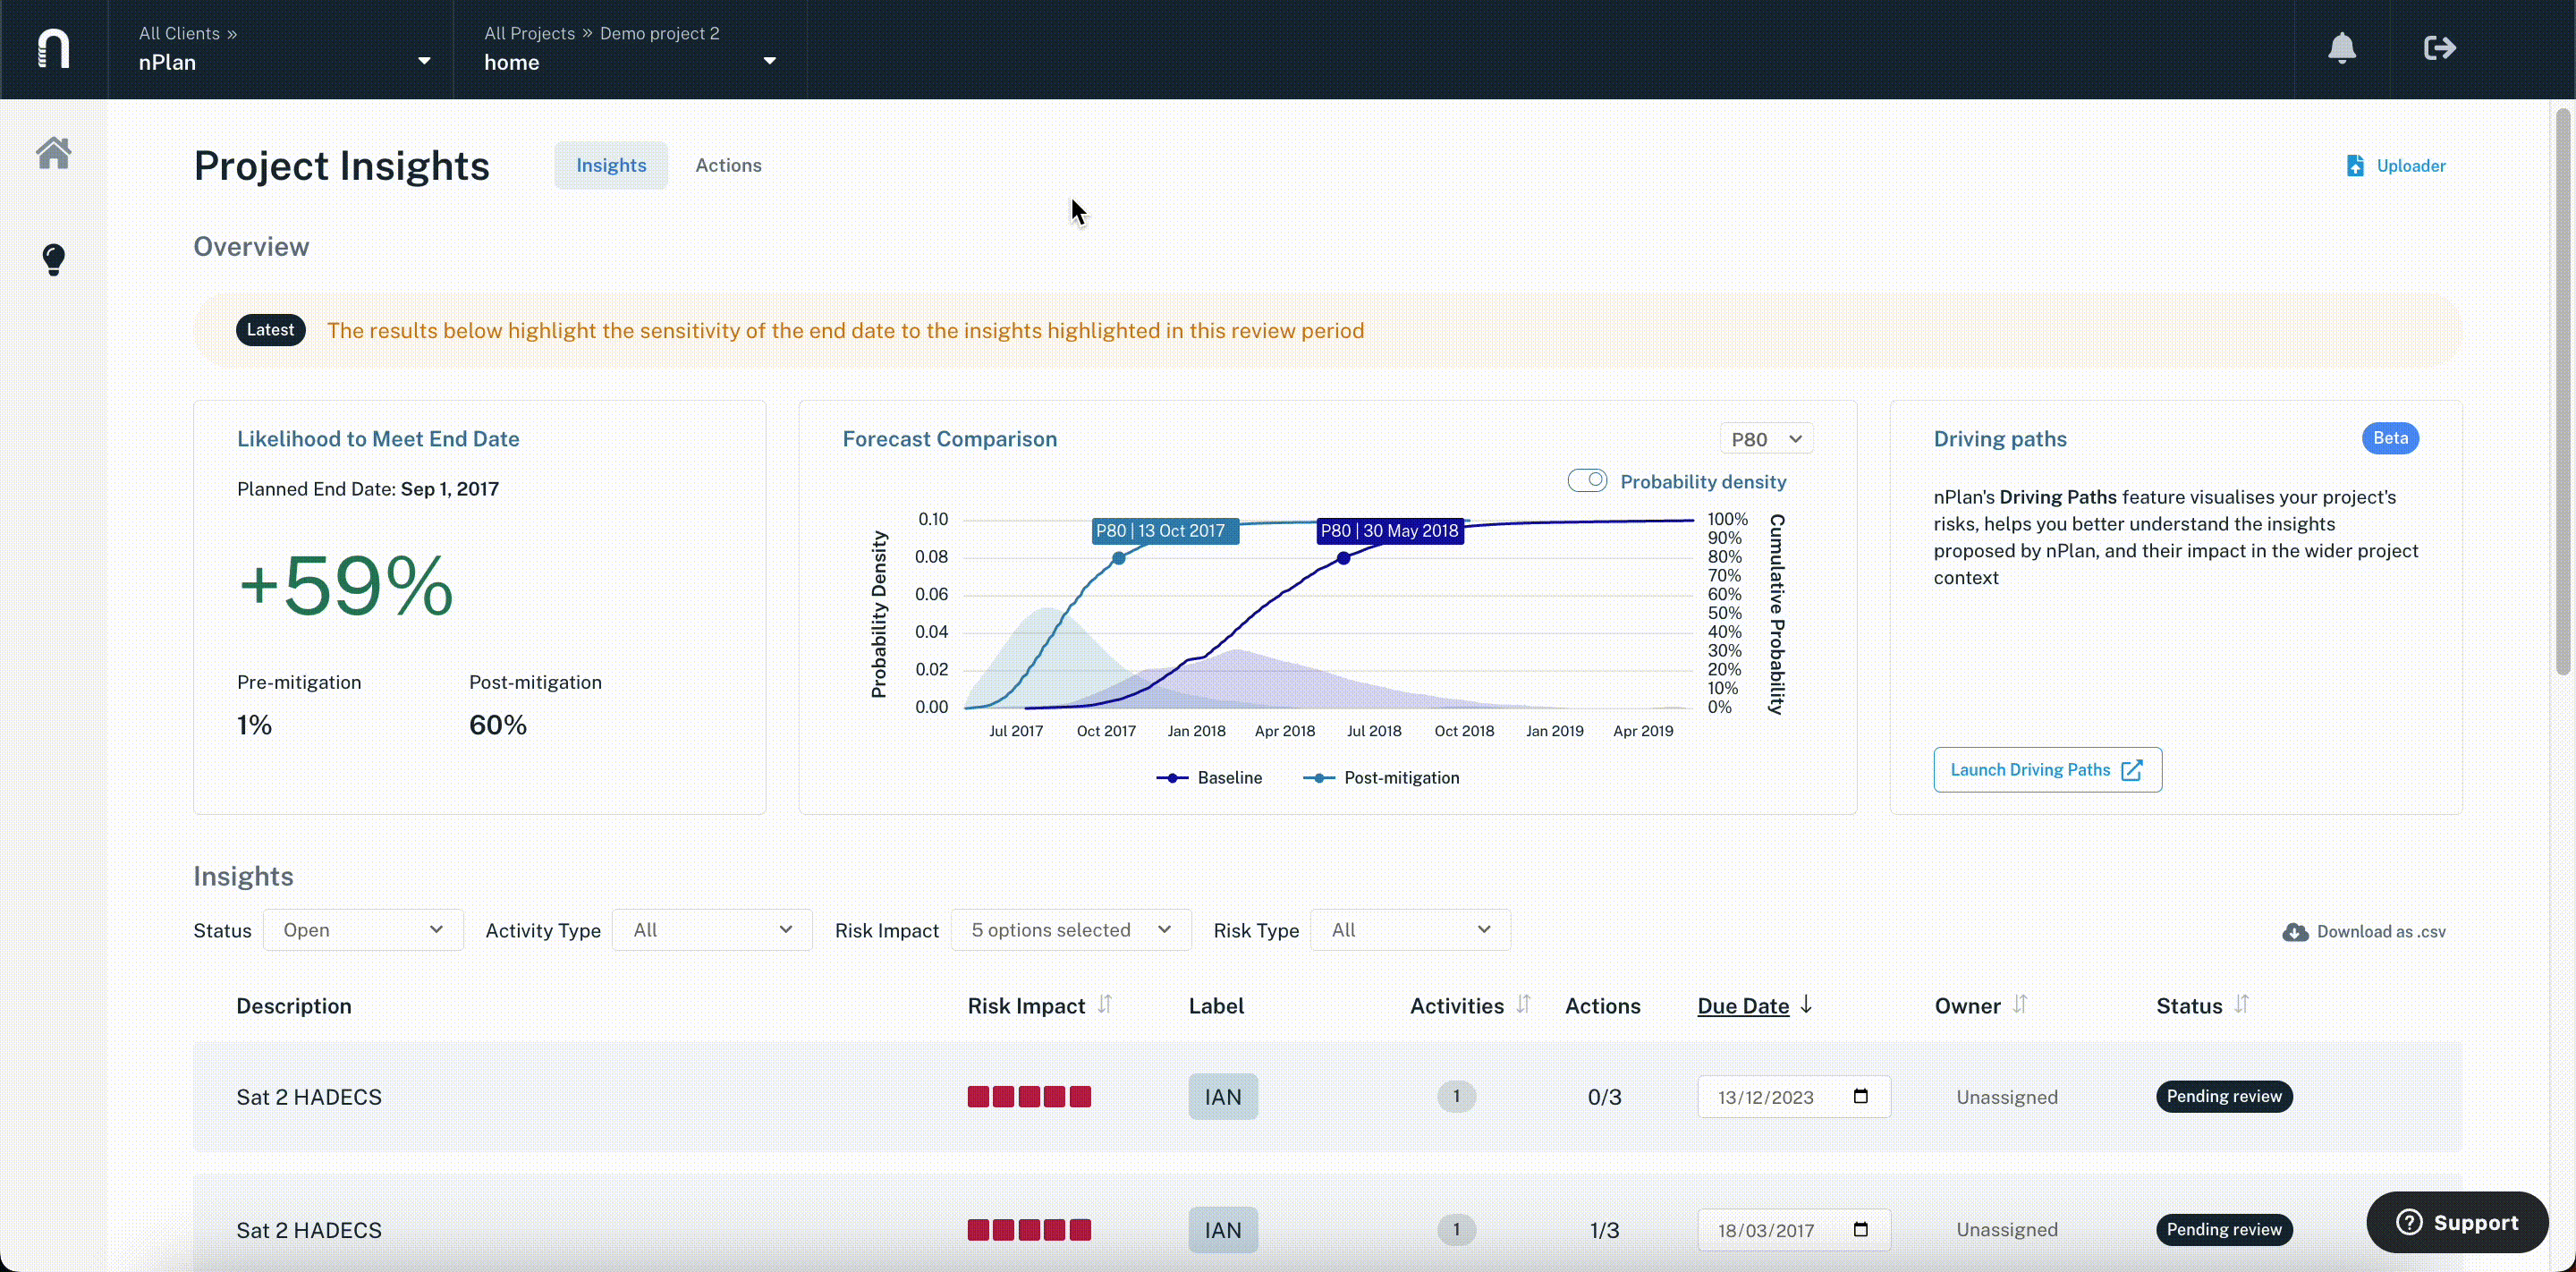
Task: Select the Insights tab
Action: [x=611, y=166]
